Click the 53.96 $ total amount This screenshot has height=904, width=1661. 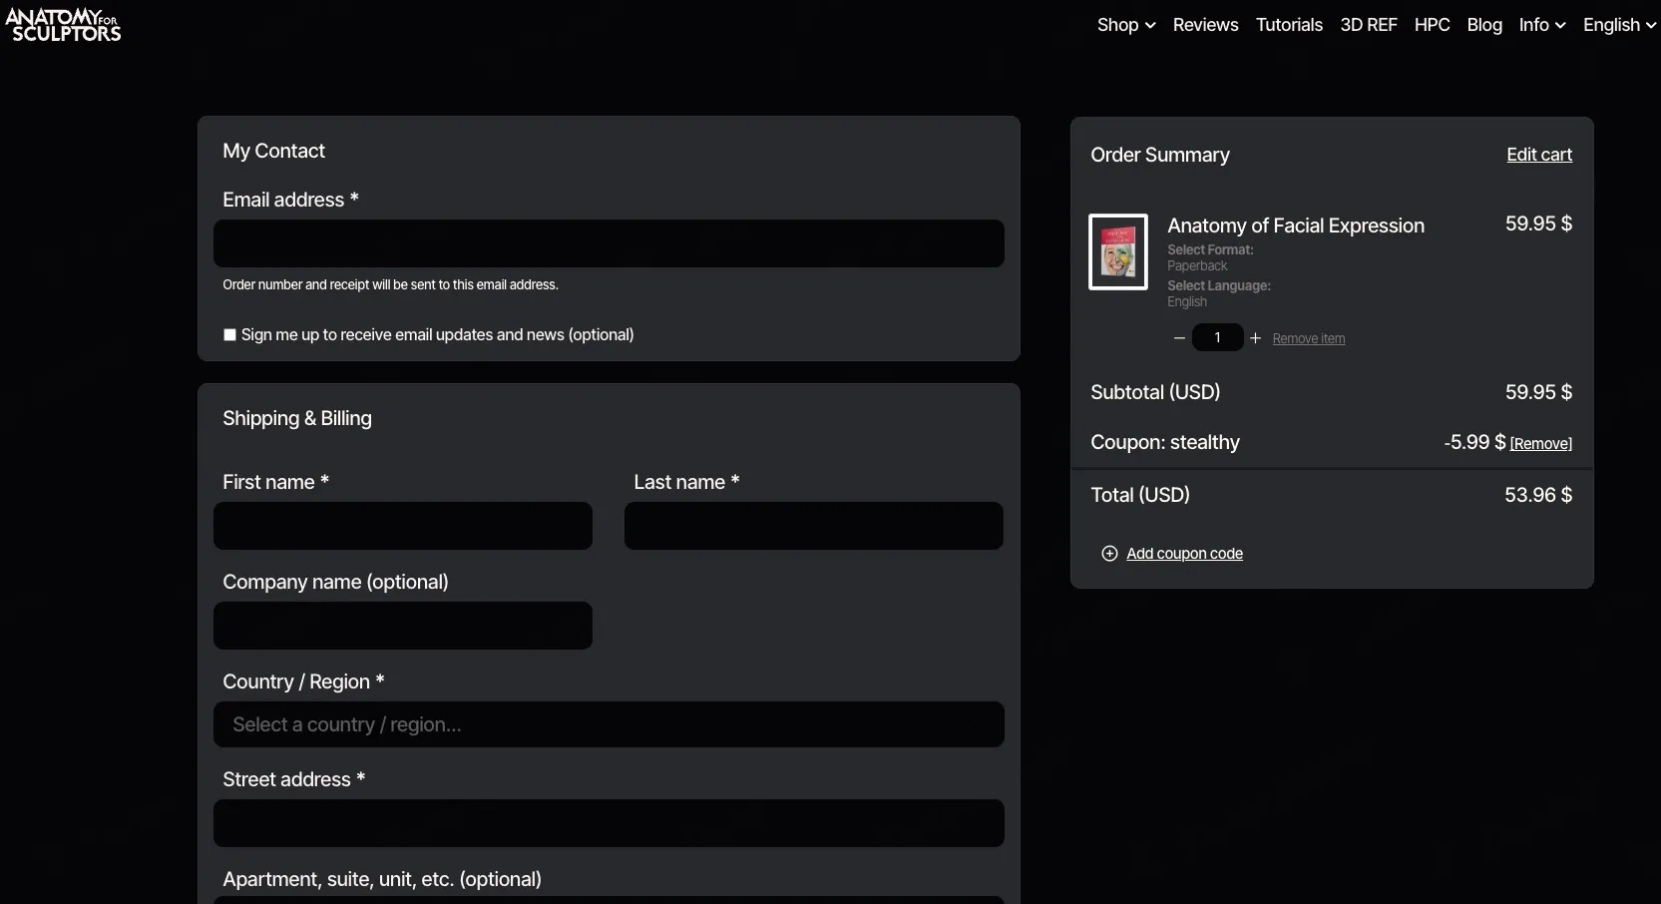click(x=1538, y=495)
